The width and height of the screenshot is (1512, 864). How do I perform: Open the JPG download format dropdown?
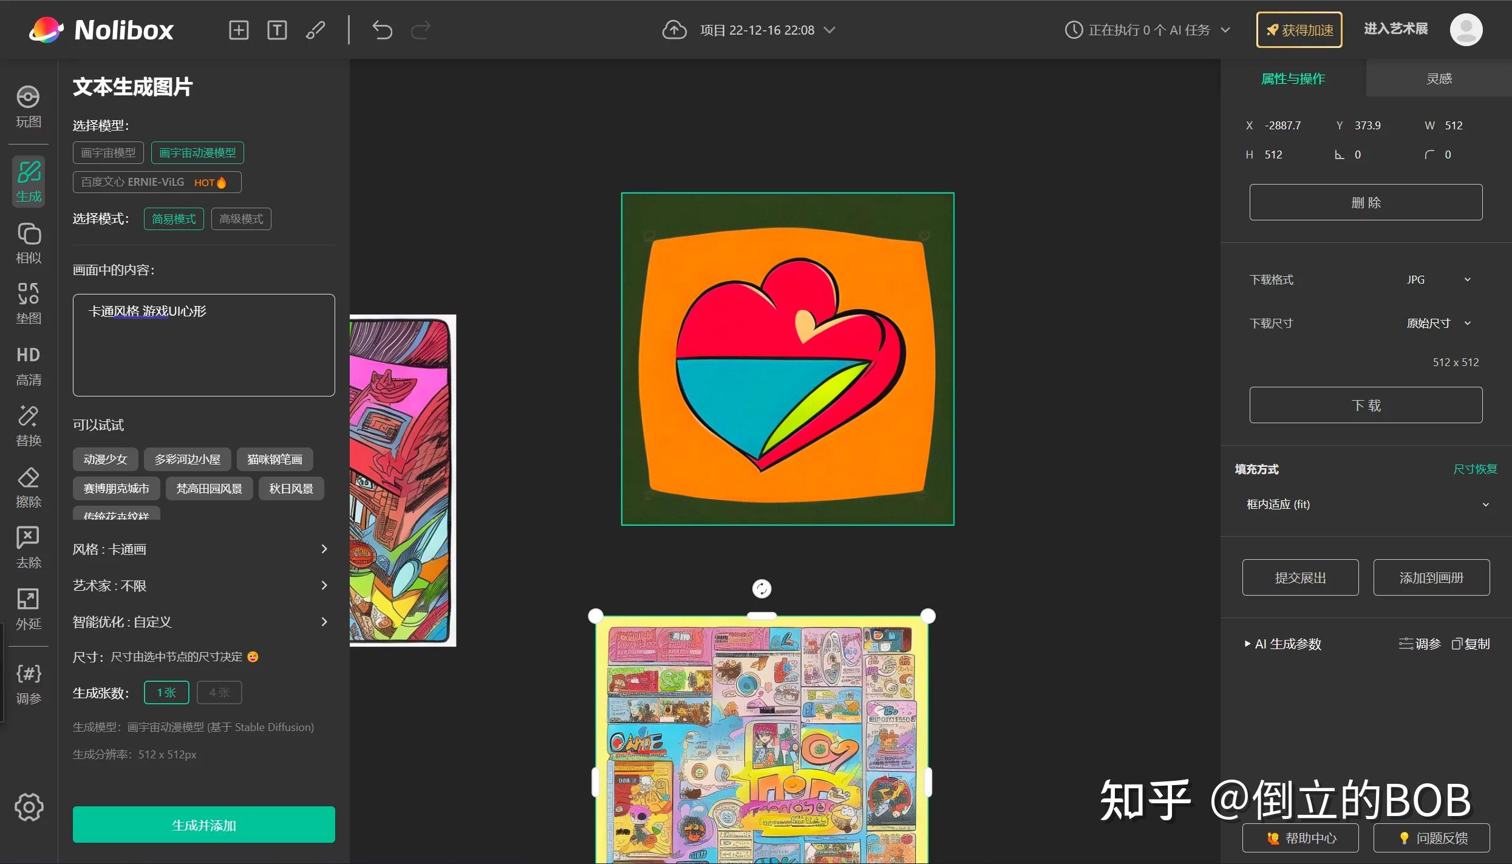[1439, 279]
